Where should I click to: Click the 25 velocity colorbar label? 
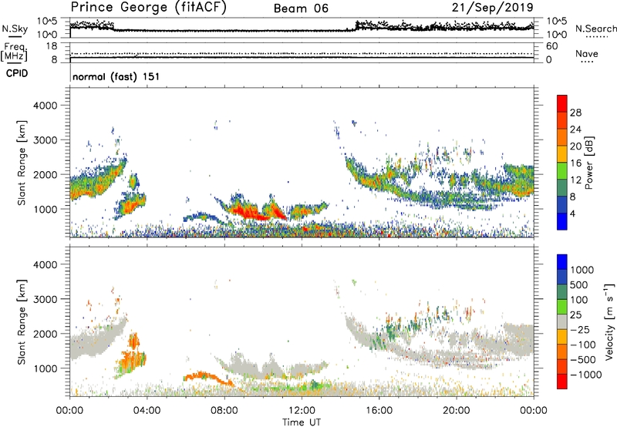tap(575, 314)
